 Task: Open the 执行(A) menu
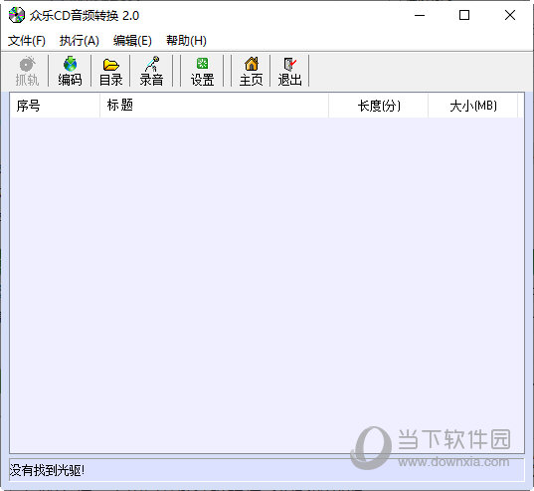pyautogui.click(x=79, y=41)
